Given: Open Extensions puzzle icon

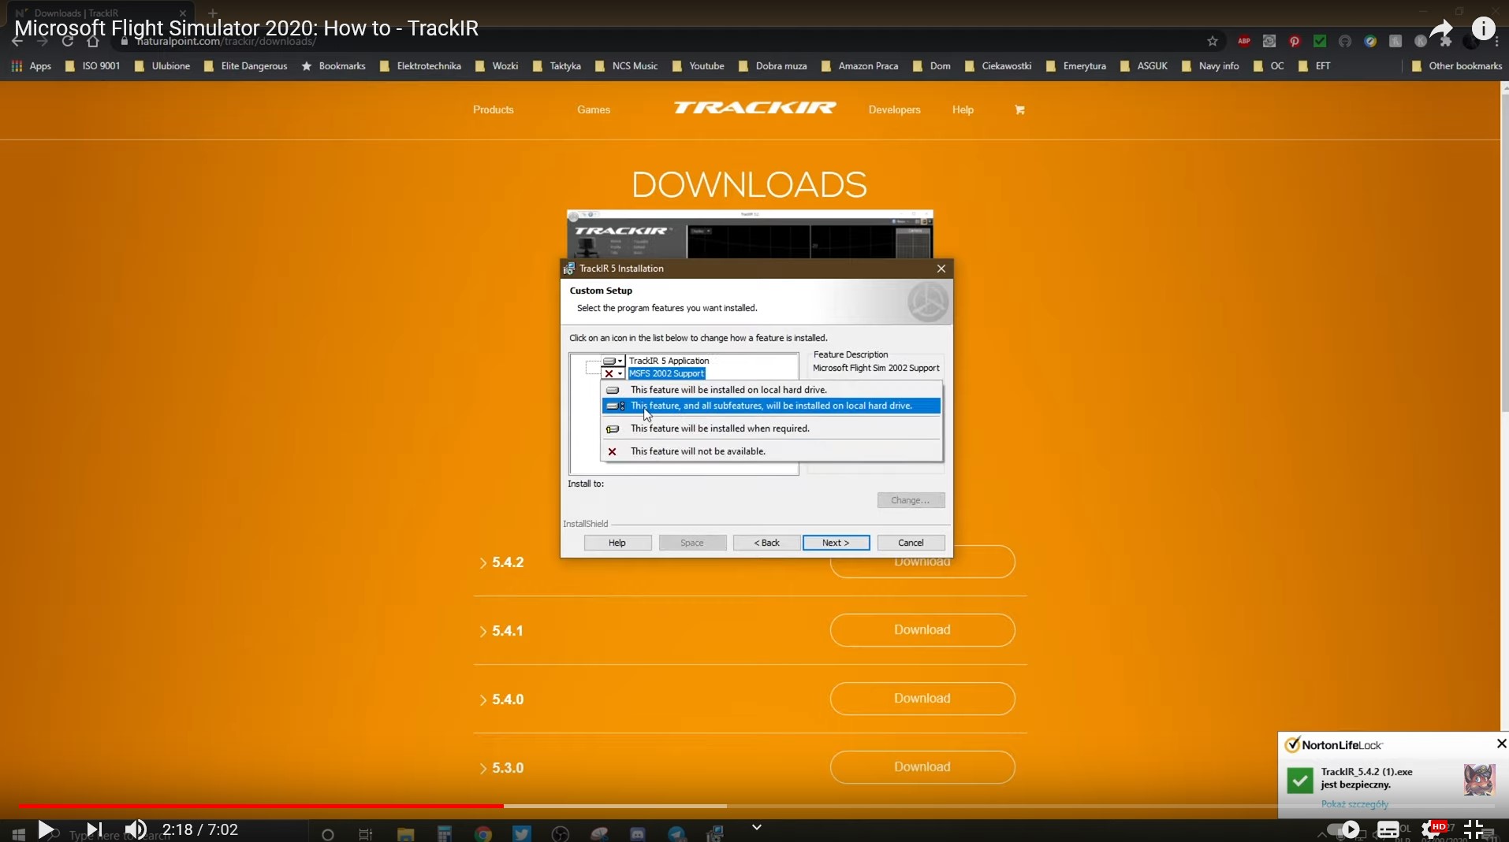Looking at the screenshot, I should [x=1446, y=41].
